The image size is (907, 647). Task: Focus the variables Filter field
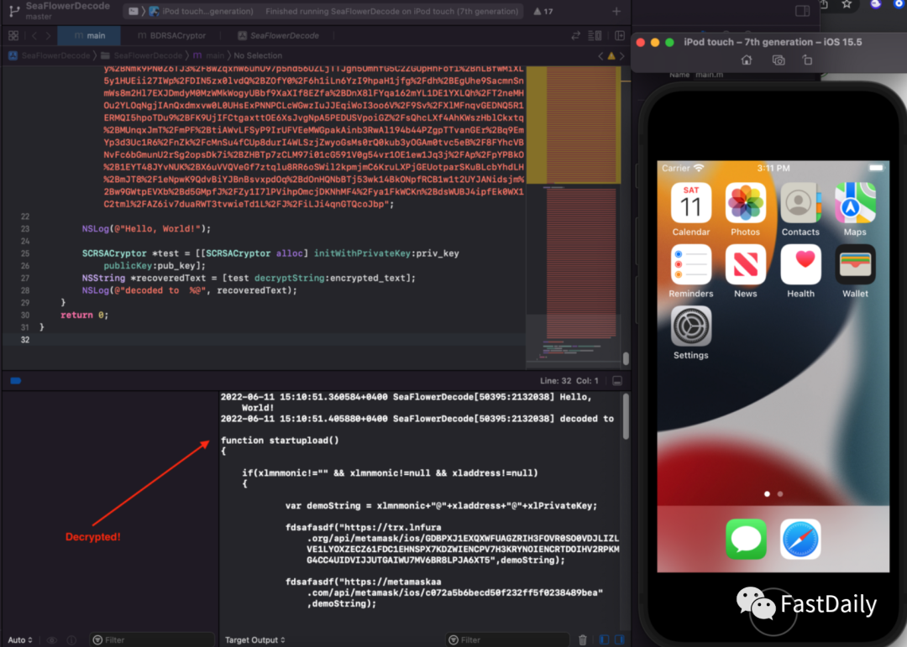pos(151,640)
